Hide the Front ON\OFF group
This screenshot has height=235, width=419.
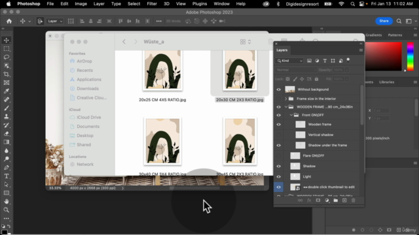tap(278, 115)
